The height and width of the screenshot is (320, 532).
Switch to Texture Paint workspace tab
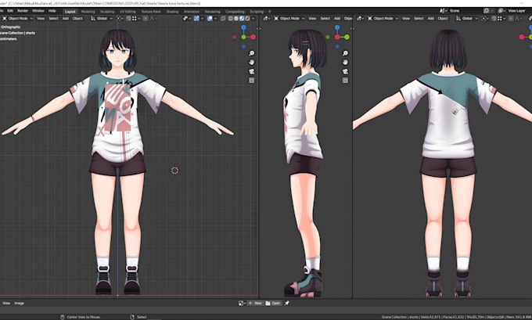(x=151, y=12)
